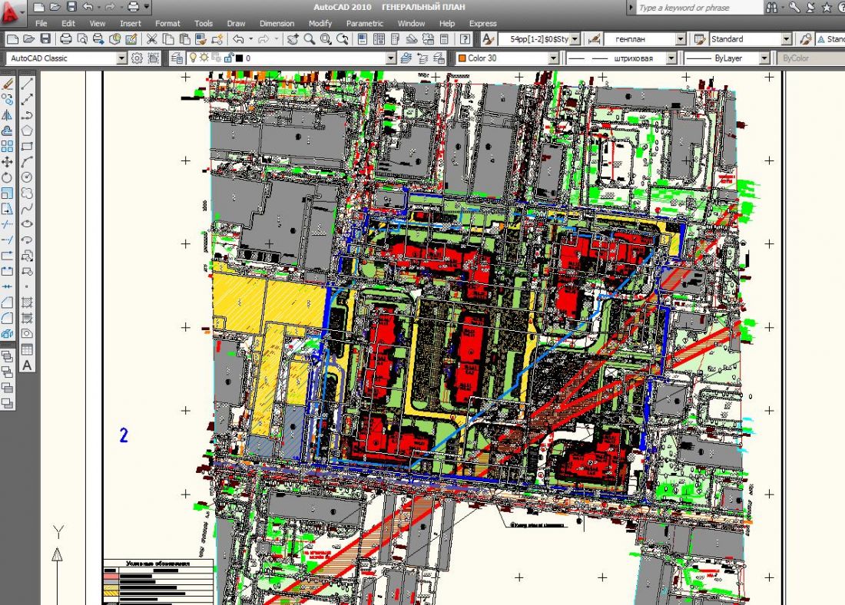Click the Save button in Quick Access Toolbar

click(71, 7)
